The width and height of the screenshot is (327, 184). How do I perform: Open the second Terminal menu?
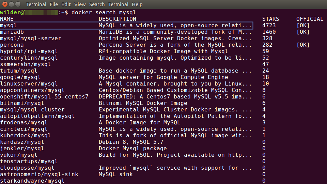(x=118, y=4)
